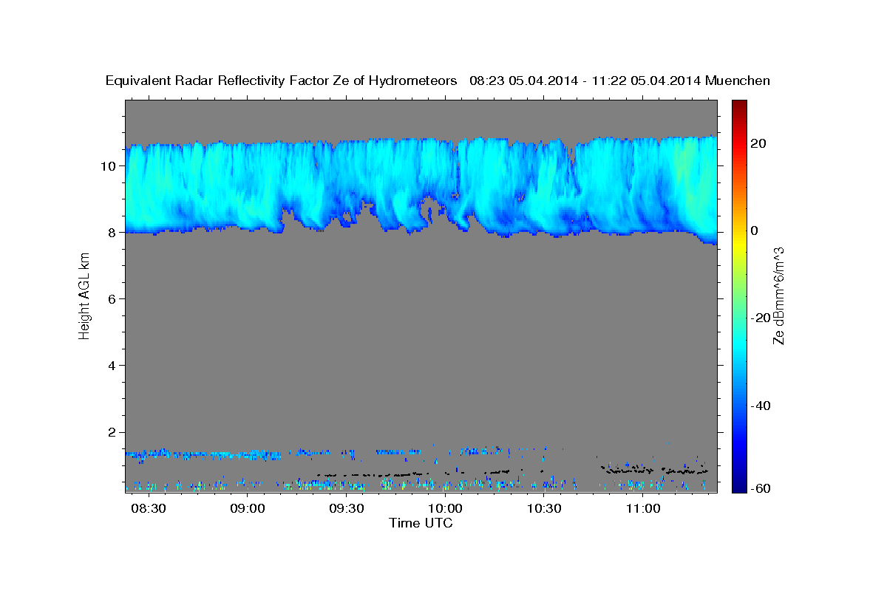This screenshot has width=887, height=591.
Task: Click the 'Ze dBmm^6/m^3' colorbar label
Action: click(x=778, y=296)
